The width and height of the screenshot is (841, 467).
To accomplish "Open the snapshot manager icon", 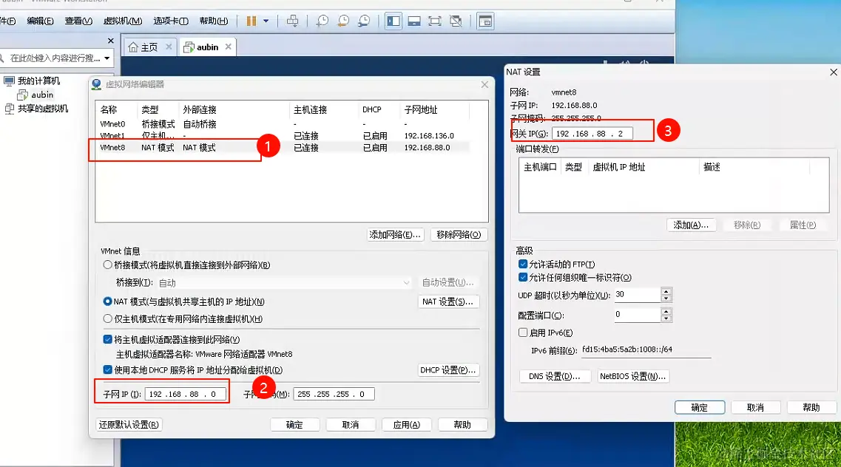I will click(x=364, y=21).
